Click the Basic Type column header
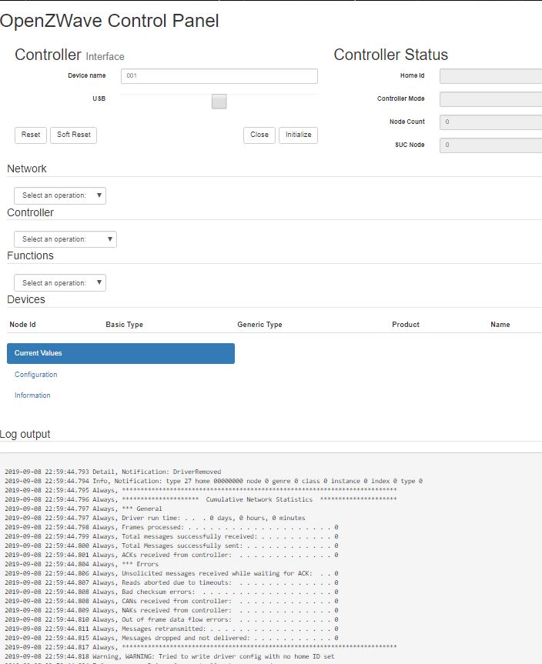542x664 pixels. (x=125, y=325)
